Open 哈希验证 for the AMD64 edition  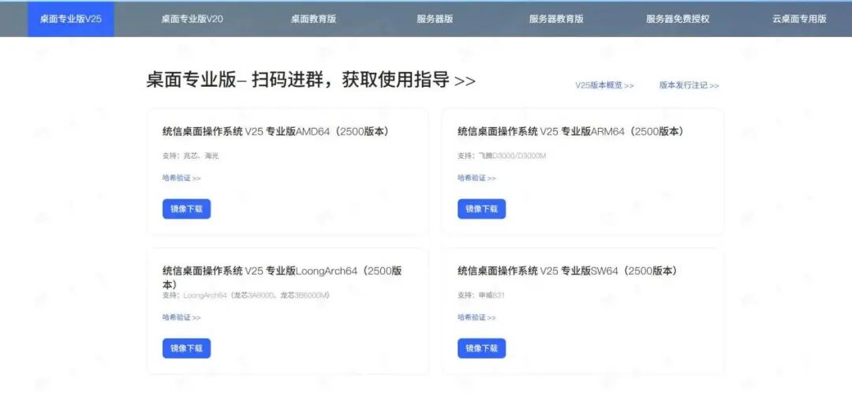coord(181,178)
